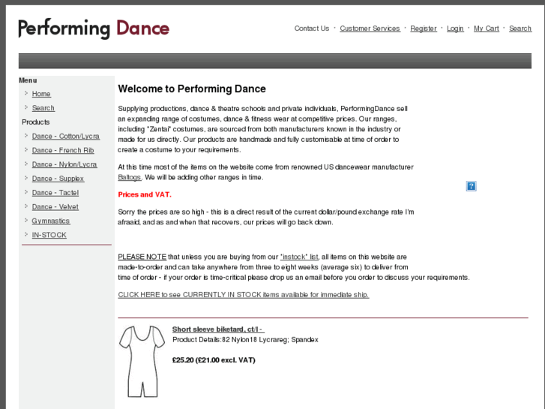Browse Dance - Tactel category
Viewport: 545px width, 409px height.
(55, 193)
